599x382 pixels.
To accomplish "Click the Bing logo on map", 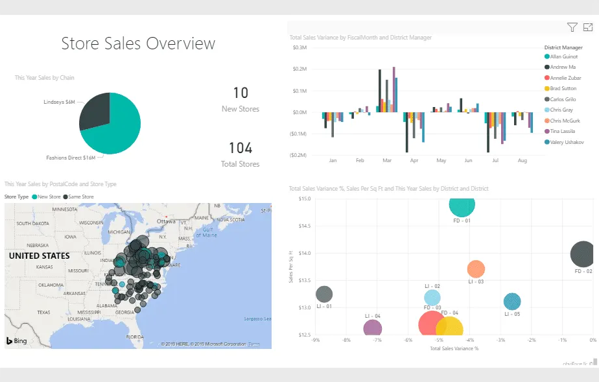I will pos(18,340).
